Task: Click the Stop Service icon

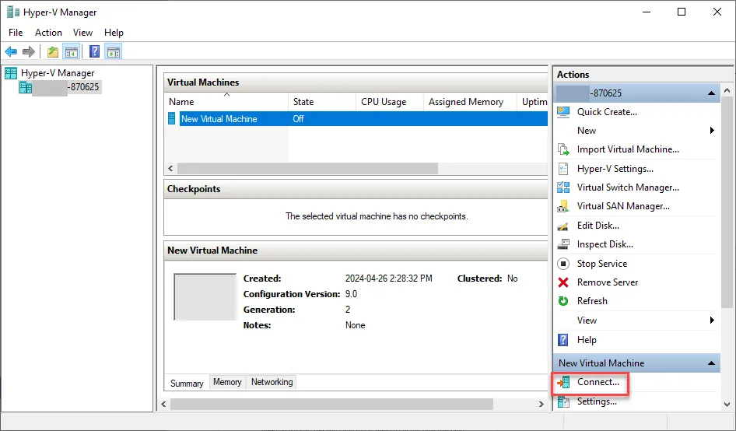Action: click(x=563, y=264)
